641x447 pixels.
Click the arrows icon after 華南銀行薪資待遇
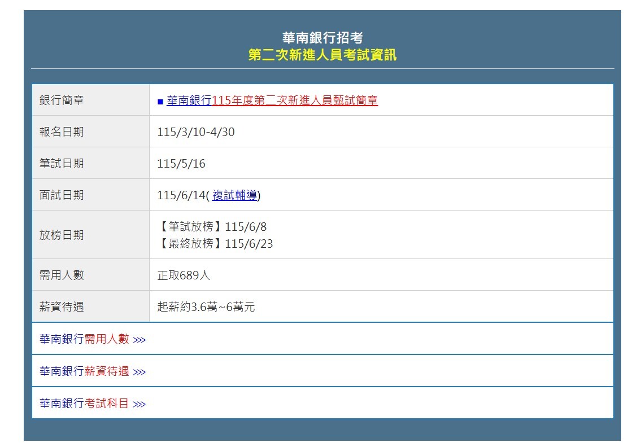pyautogui.click(x=139, y=372)
